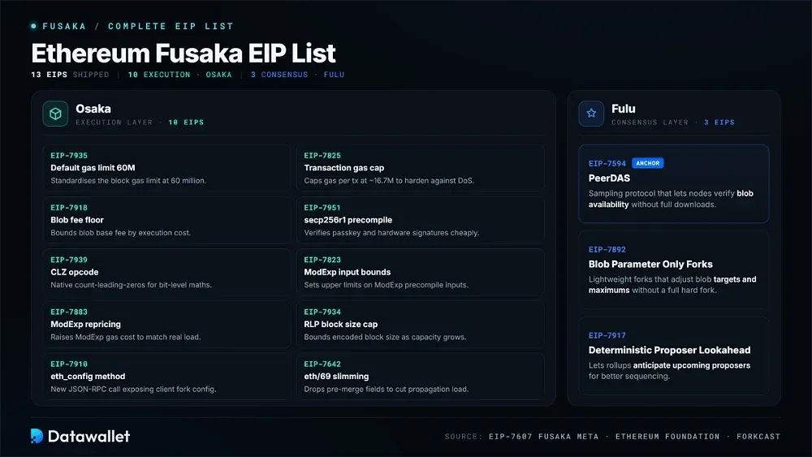The image size is (812, 457).
Task: Click EIP-7607 FUSAKA META source text
Action: (x=544, y=437)
